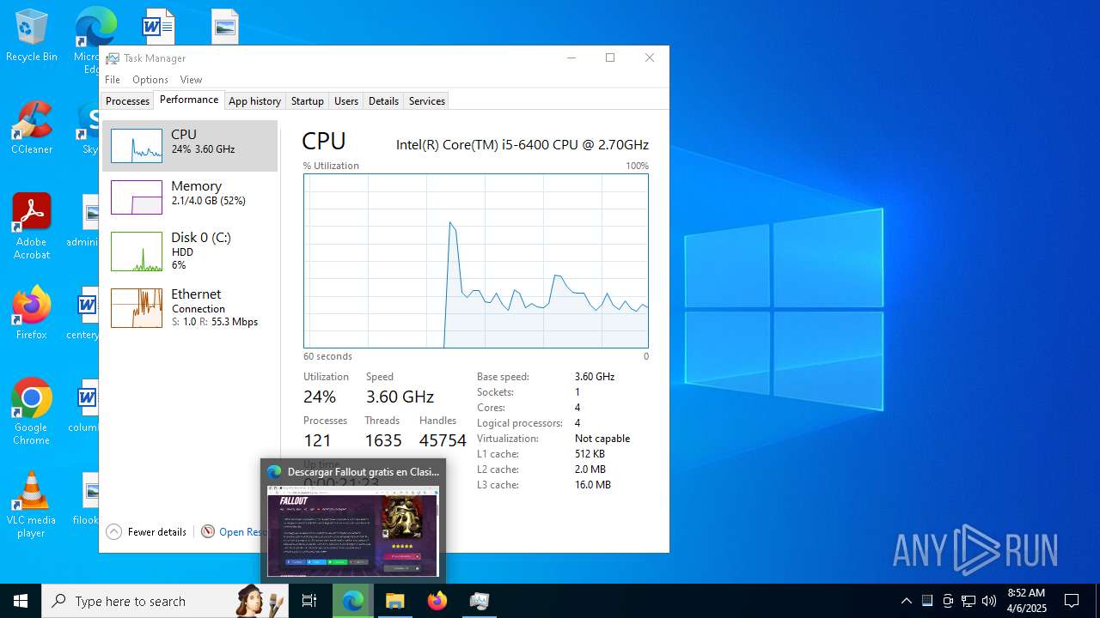The width and height of the screenshot is (1100, 618).
Task: Click the Windows Start button
Action: (21, 601)
